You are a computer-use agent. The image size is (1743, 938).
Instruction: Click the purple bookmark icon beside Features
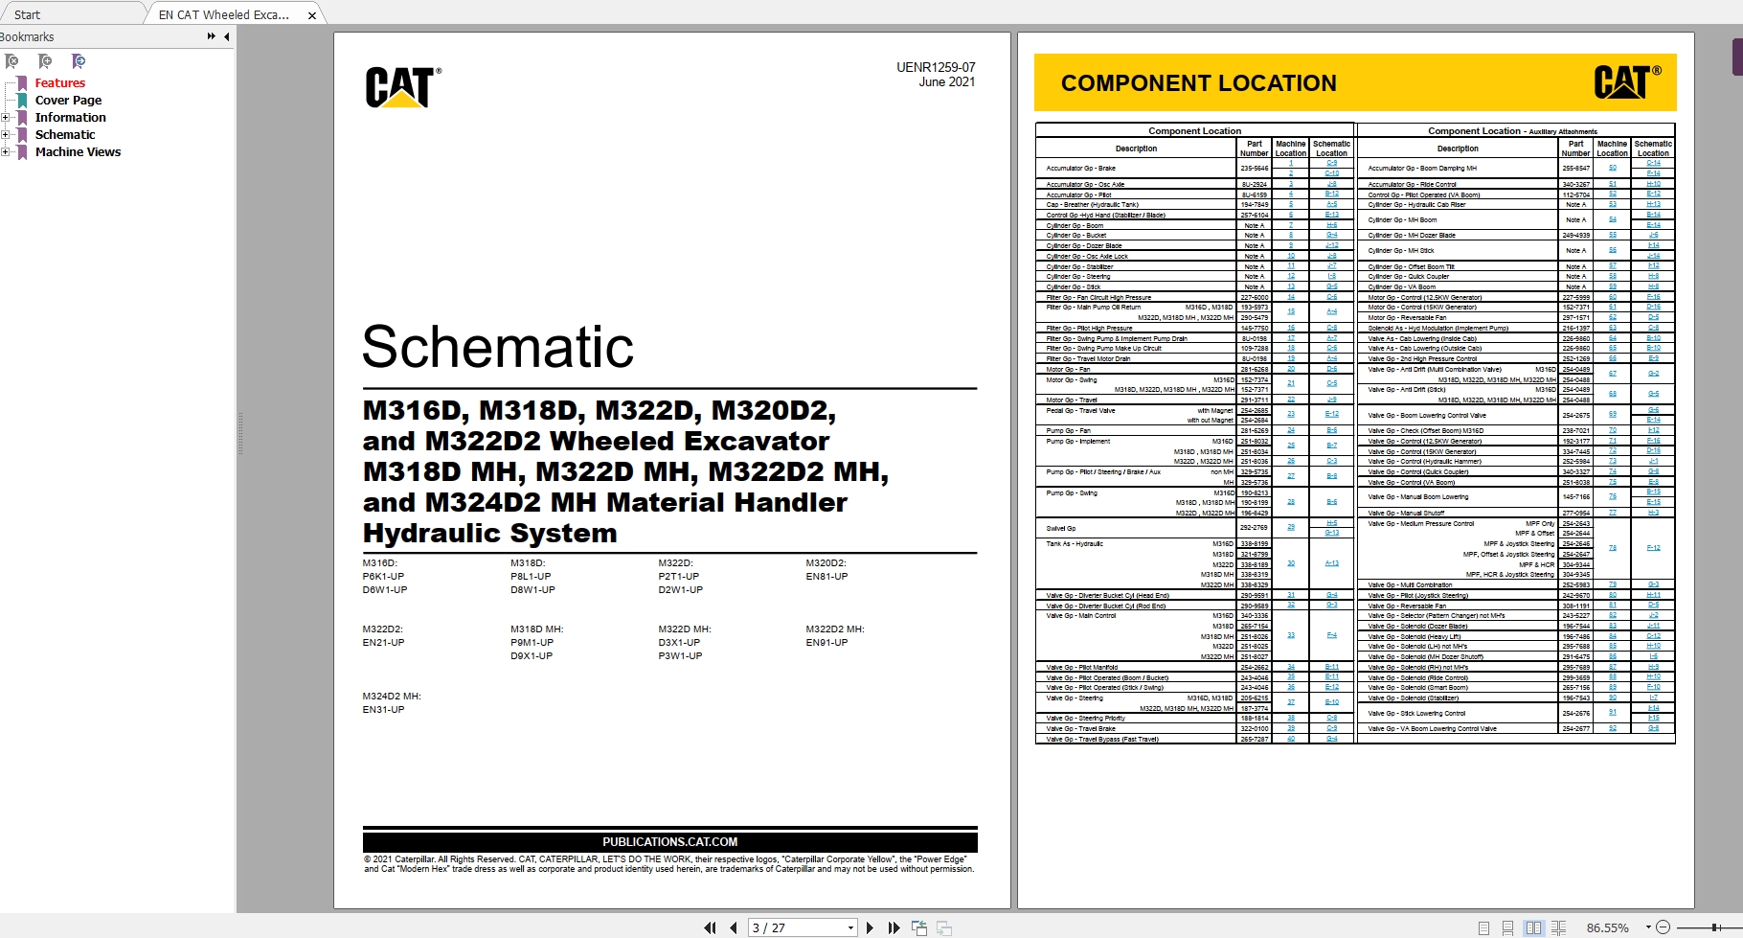(x=23, y=83)
